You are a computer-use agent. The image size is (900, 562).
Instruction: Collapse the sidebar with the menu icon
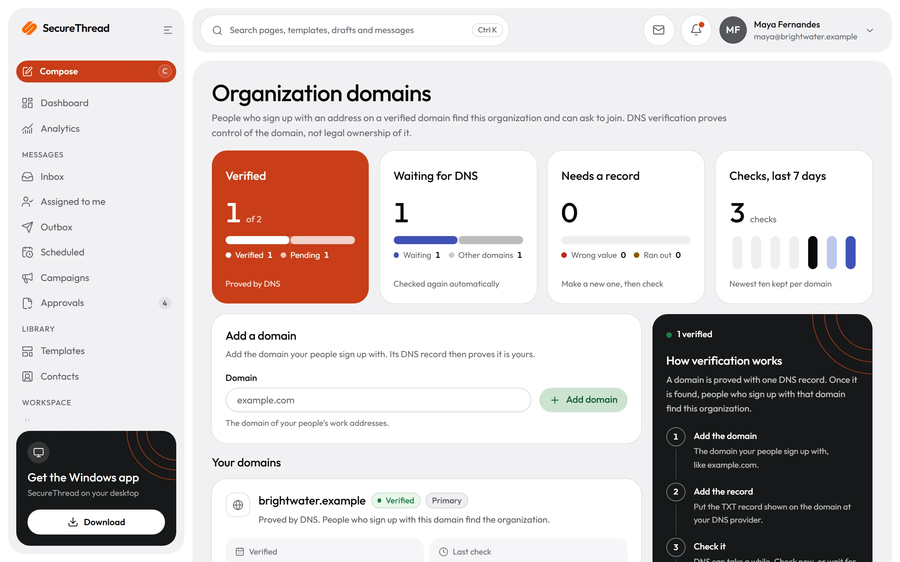click(x=168, y=30)
